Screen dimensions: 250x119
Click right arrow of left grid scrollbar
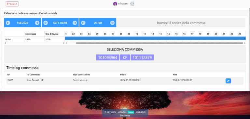point(63,43)
